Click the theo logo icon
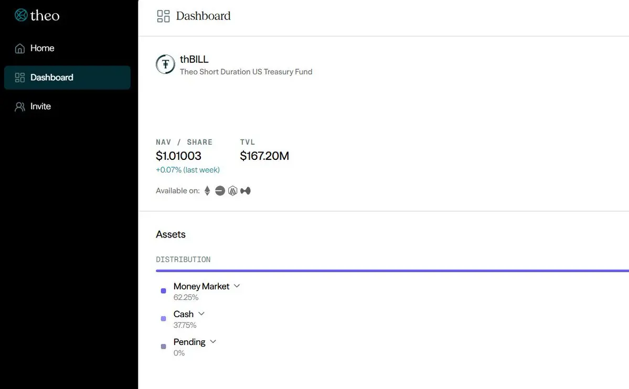Screen dimensions: 629x389 click(x=21, y=15)
